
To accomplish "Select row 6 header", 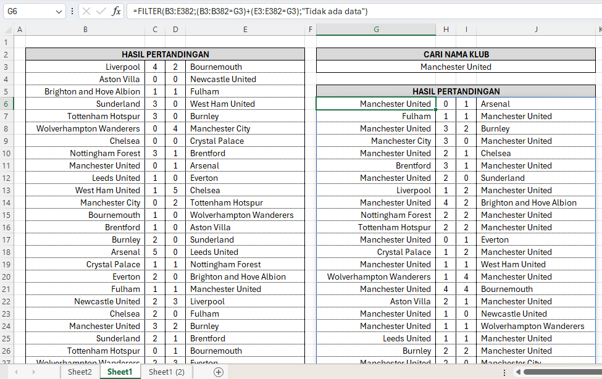I will click(6, 104).
